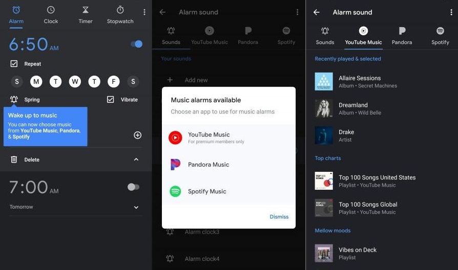This screenshot has height=270, width=458.
Task: Select Top 100 Songs Global playlist
Action: (x=382, y=208)
